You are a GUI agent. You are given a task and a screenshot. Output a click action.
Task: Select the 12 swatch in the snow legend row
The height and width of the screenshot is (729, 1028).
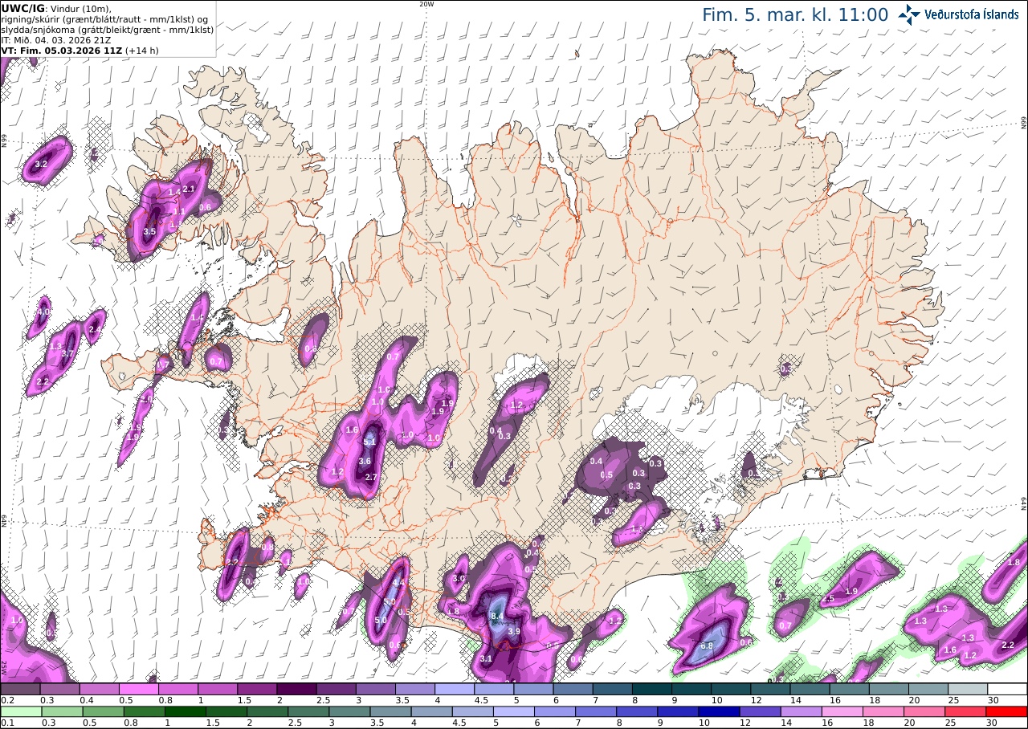point(770,689)
